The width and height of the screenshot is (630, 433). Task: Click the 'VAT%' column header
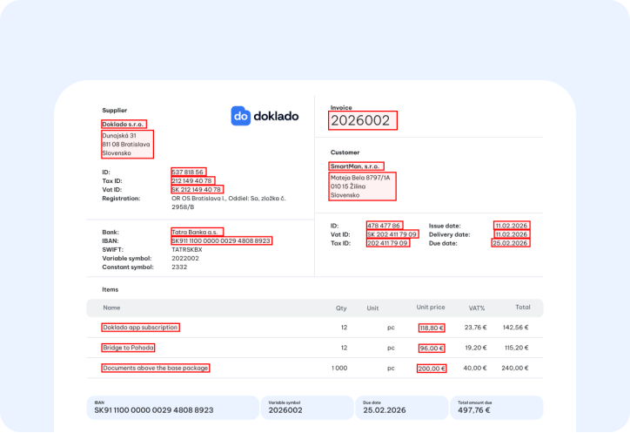[x=477, y=308]
